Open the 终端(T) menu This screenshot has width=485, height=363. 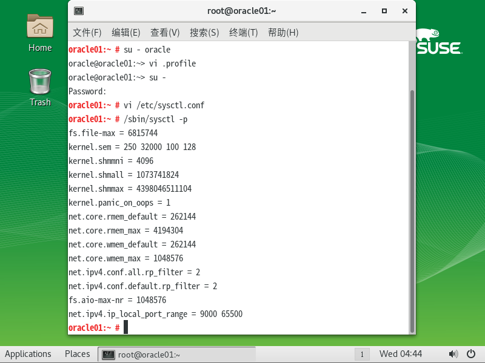pyautogui.click(x=244, y=33)
